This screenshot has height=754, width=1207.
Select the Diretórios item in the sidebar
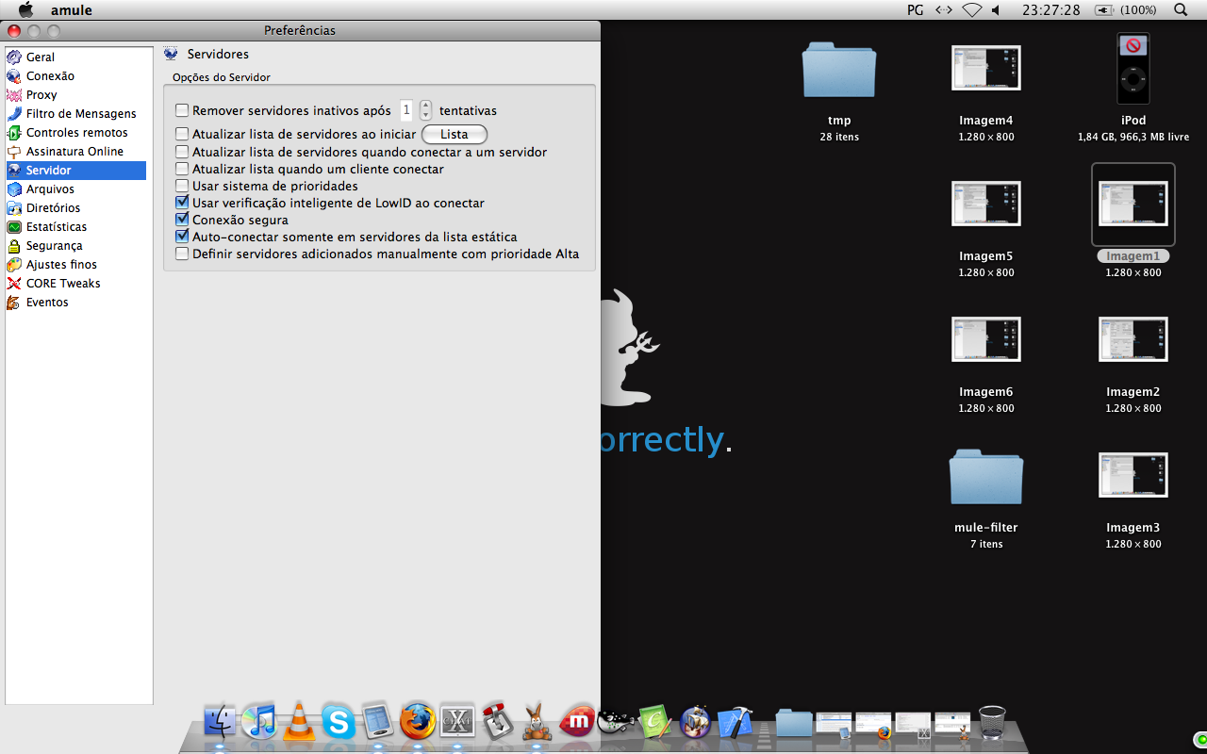coord(53,208)
